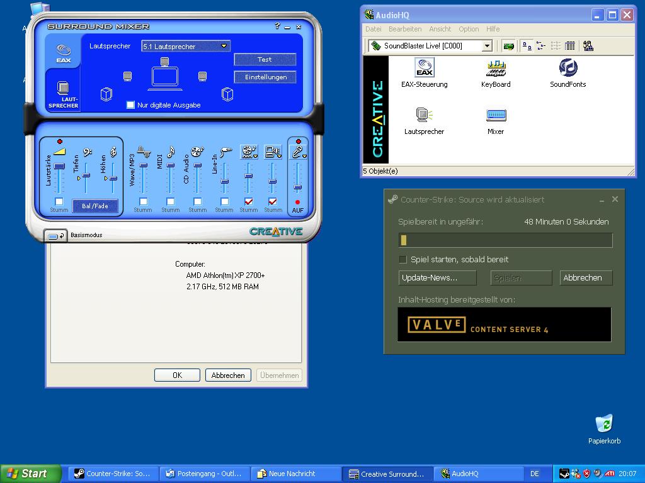645x483 pixels.
Task: Open Mixer applet in AudioHQ
Action: (x=496, y=121)
